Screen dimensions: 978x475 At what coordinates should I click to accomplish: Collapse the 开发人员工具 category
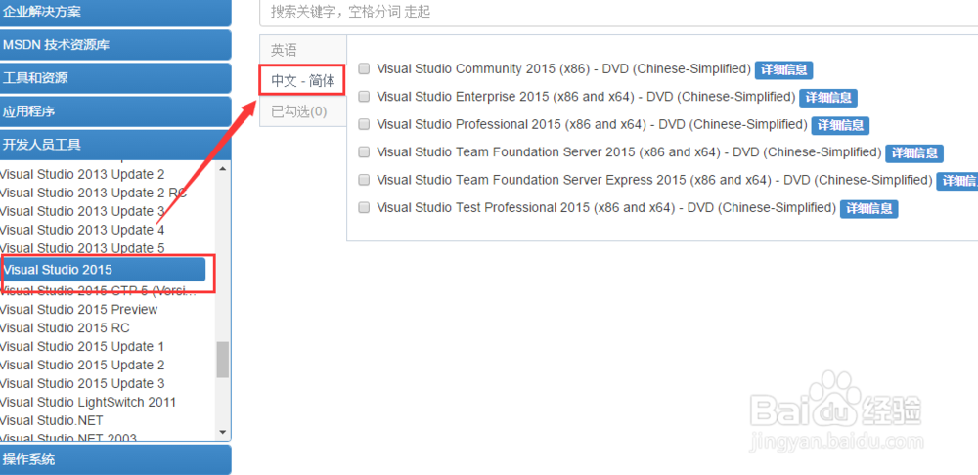click(115, 146)
